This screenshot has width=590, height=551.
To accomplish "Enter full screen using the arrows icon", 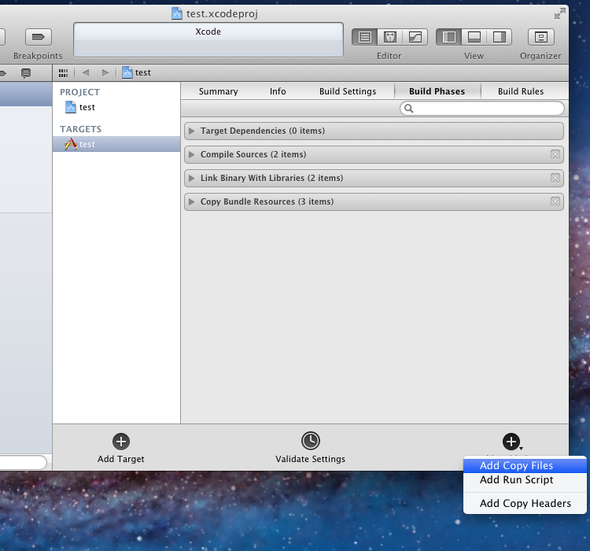I will pyautogui.click(x=559, y=13).
